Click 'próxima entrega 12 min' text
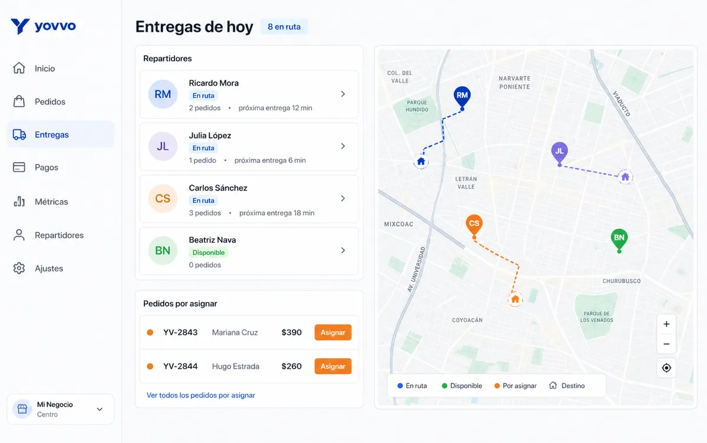The height and width of the screenshot is (443, 707). coord(275,108)
